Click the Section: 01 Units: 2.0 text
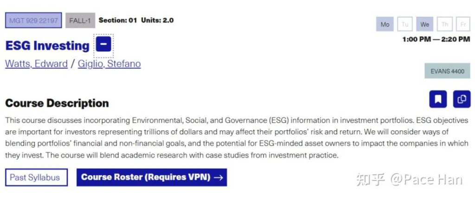 coord(136,20)
